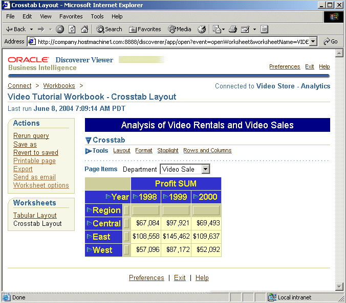Collapse the Crosstab section triangle

click(x=88, y=140)
